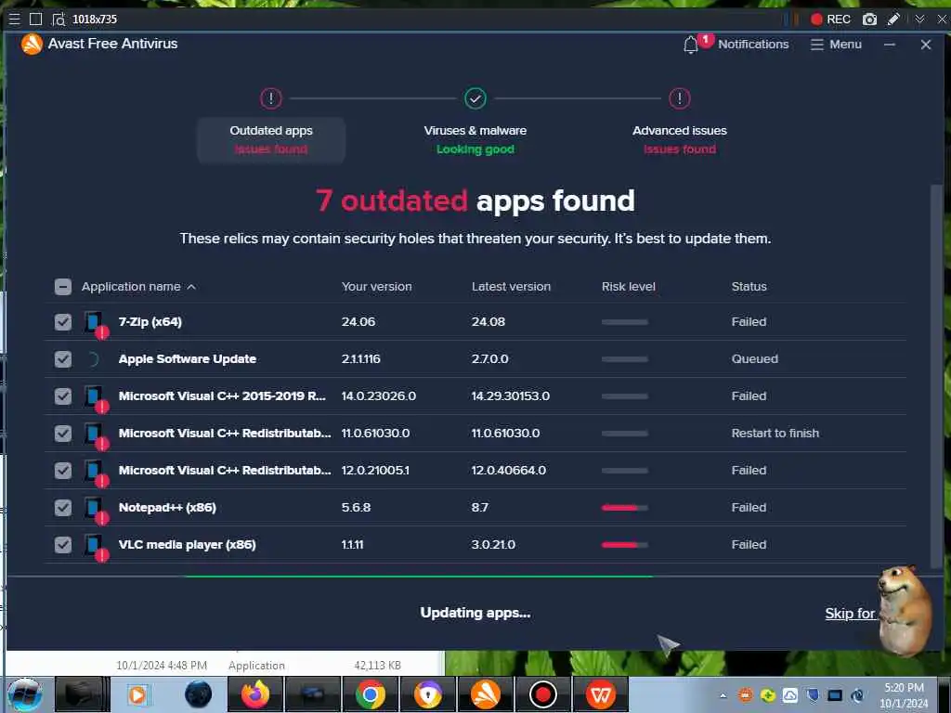Uncheck the checkbox for version 12.0.21005.1 row

pos(63,471)
